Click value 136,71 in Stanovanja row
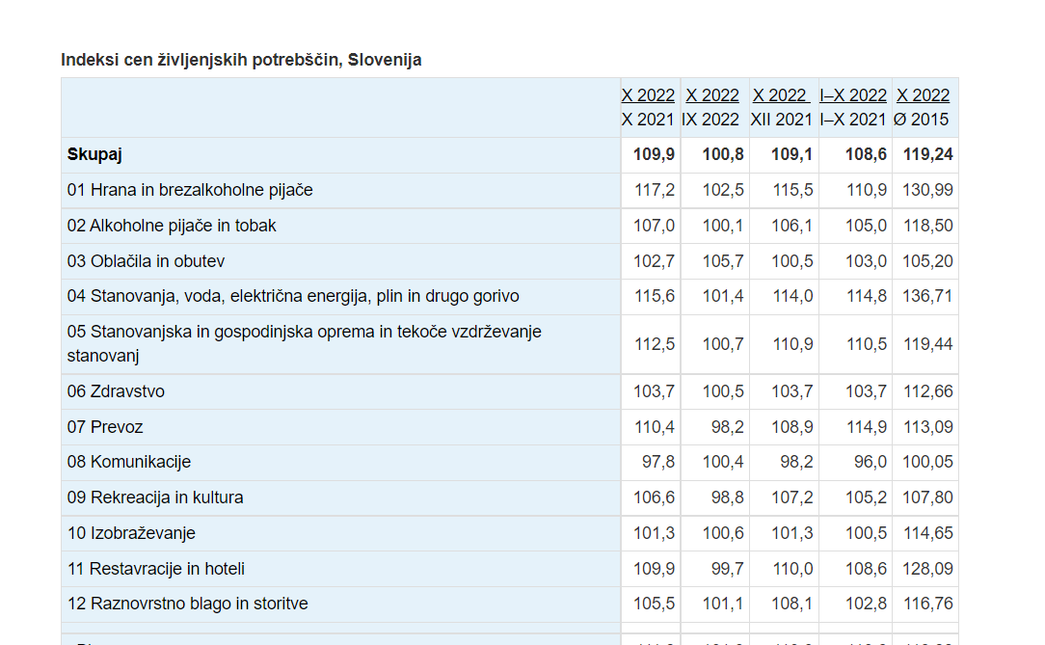1045x645 pixels. pos(927,297)
